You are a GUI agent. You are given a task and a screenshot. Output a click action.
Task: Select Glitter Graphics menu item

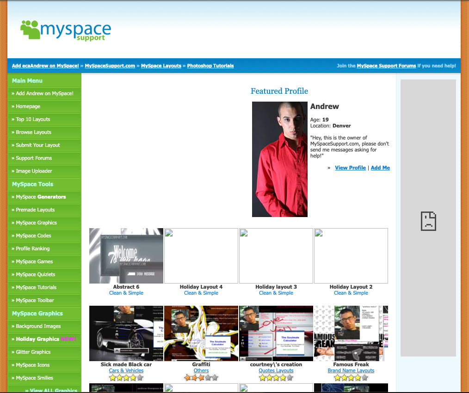click(44, 352)
